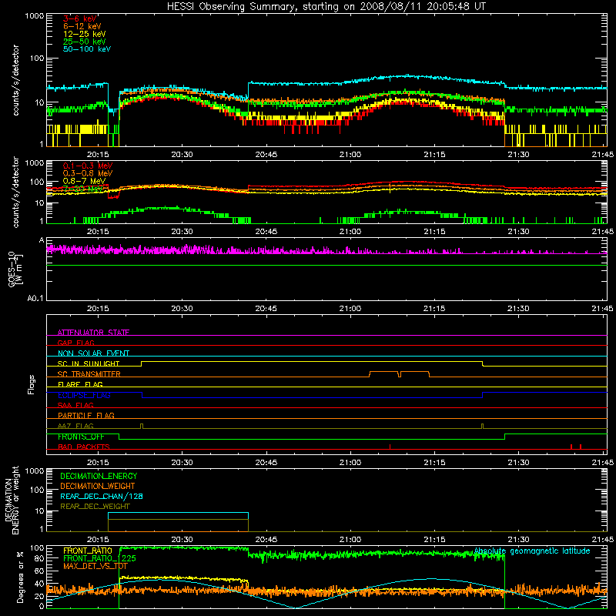Select the A0.1 tick label on GOES panel
Image resolution: width=616 pixels, height=616 pixels.
(35, 298)
